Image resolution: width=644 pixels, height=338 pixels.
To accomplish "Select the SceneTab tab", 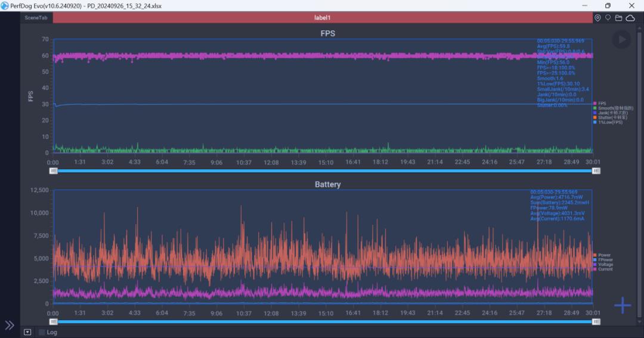I will coord(36,18).
